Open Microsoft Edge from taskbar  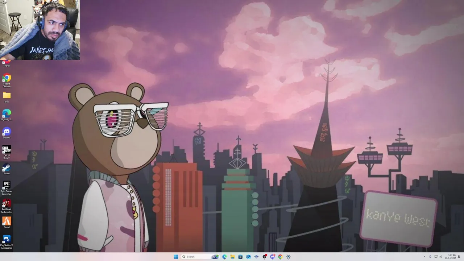[224, 257]
